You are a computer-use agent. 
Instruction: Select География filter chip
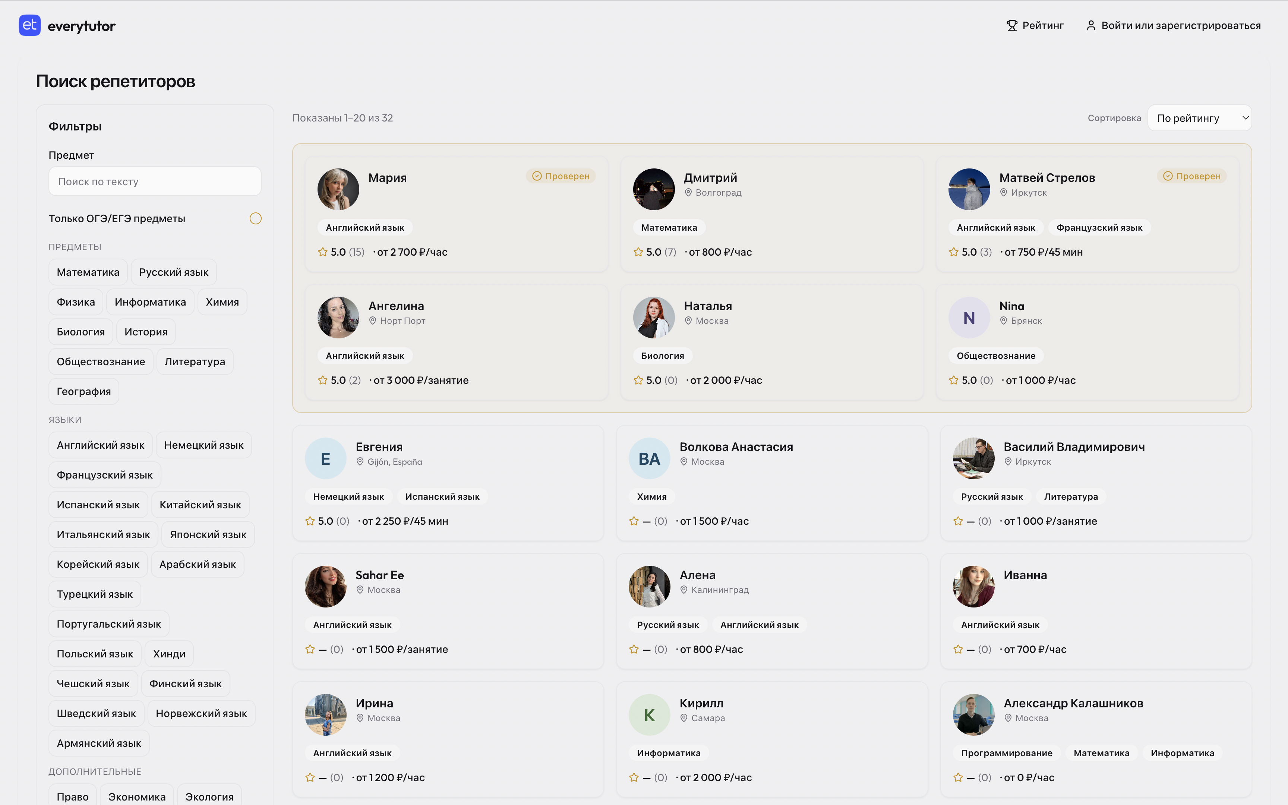tap(83, 391)
